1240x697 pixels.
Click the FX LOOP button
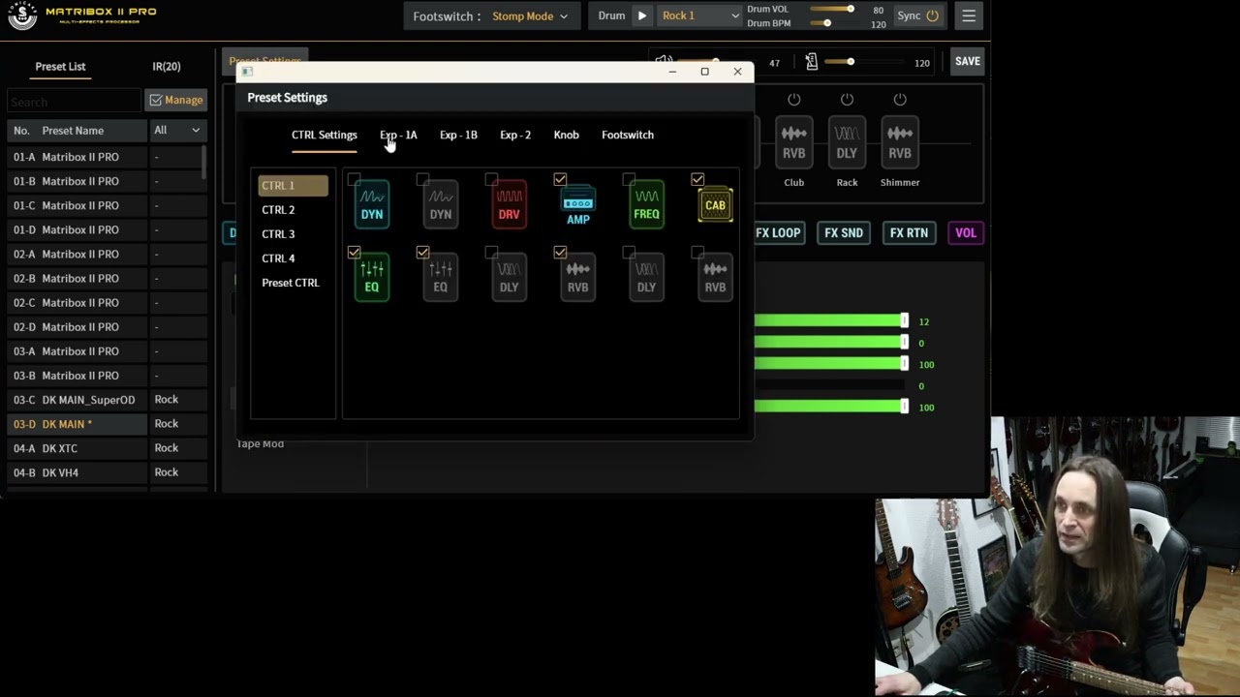pyautogui.click(x=778, y=232)
